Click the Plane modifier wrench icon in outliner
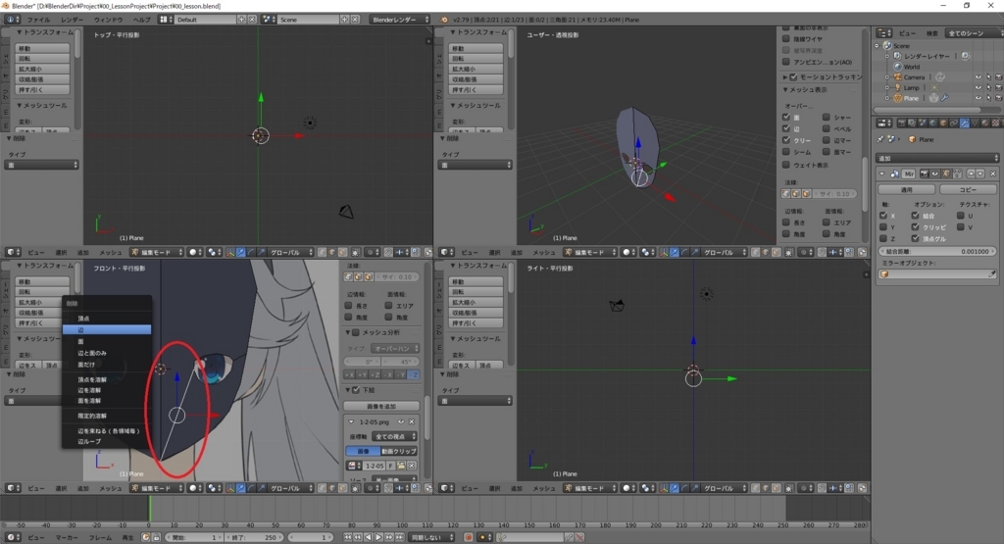 coord(944,99)
